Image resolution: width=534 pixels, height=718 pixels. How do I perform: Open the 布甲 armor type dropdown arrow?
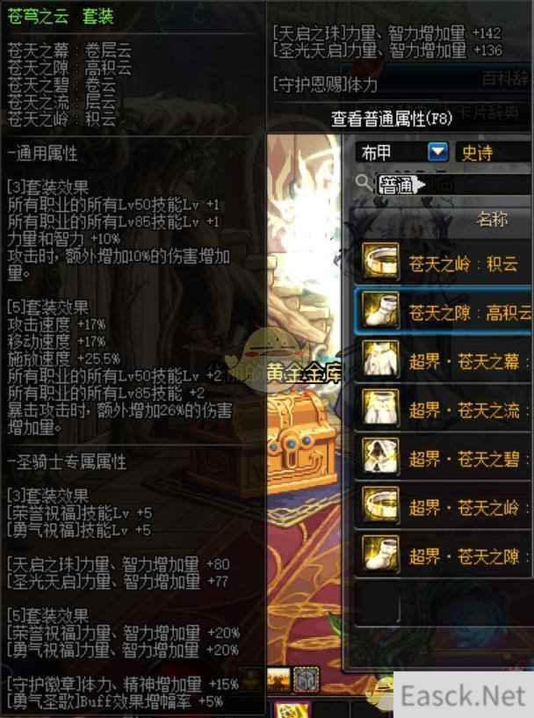point(438,151)
